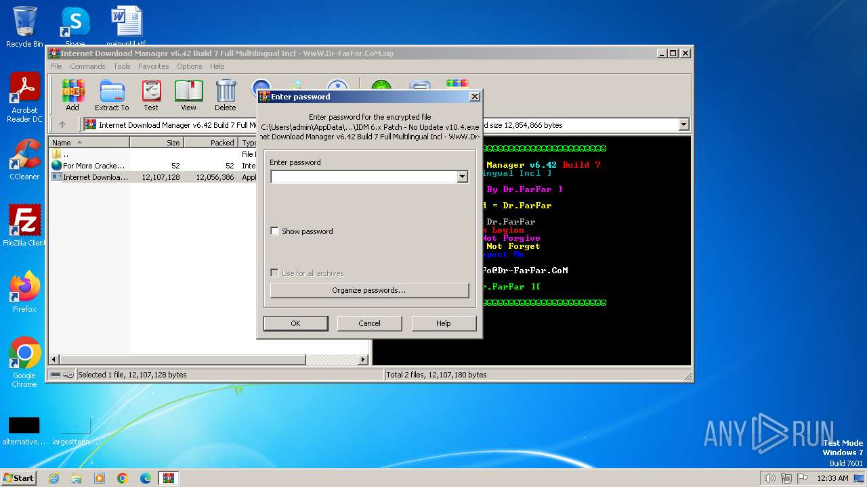The height and width of the screenshot is (487, 867).
Task: Click the Help button in password dialog
Action: 444,323
